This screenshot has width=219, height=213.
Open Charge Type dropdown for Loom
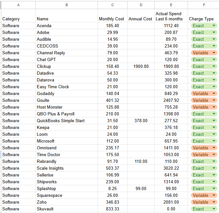tap(204, 134)
